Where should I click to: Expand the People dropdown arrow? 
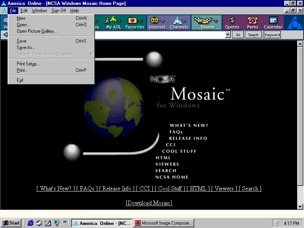click(x=216, y=21)
